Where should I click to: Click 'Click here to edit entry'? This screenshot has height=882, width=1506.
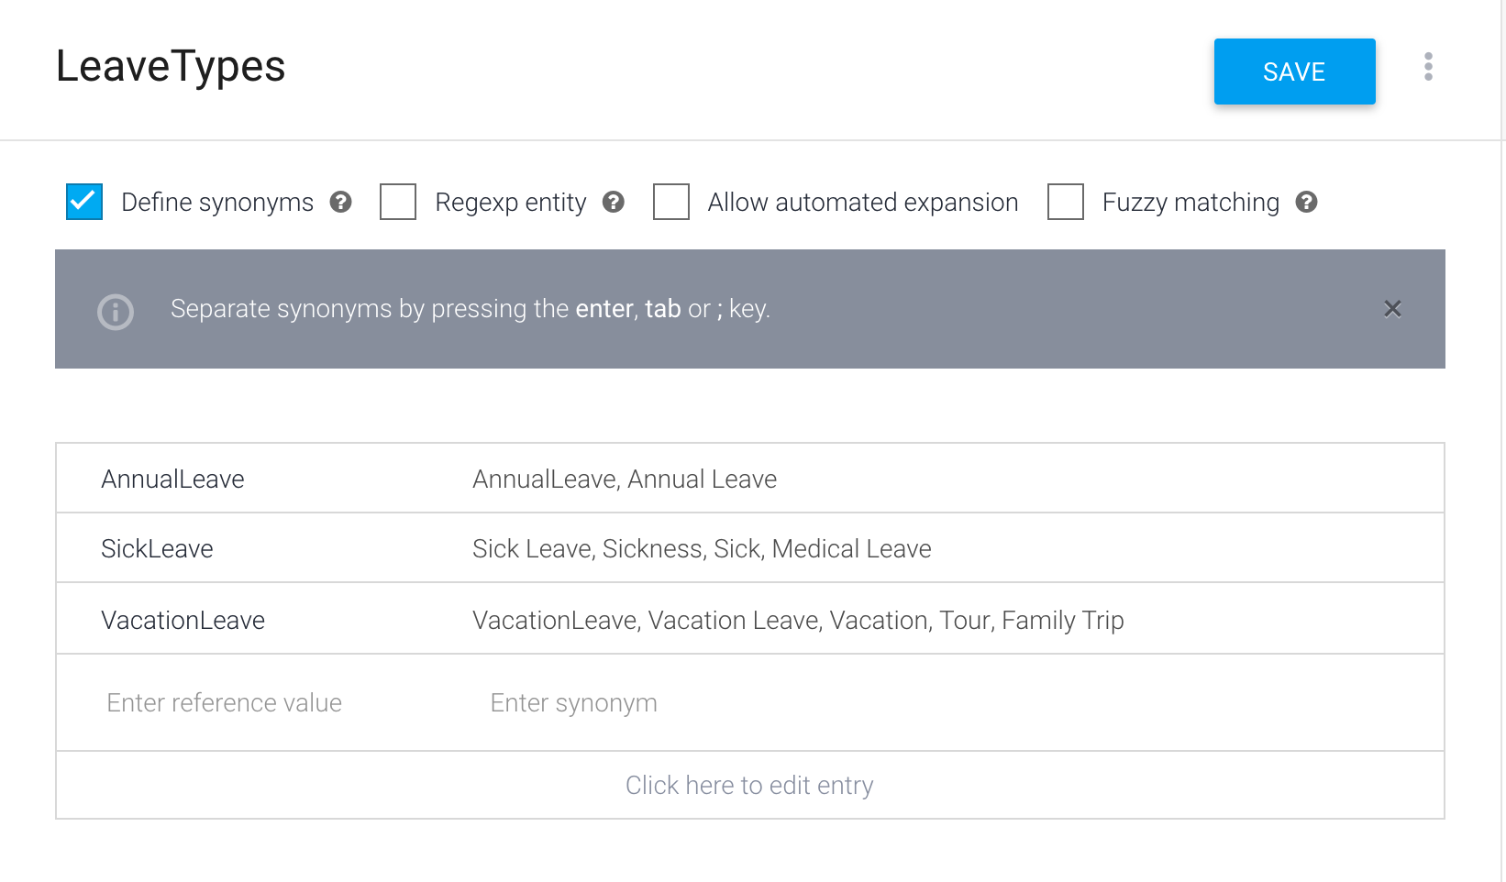pyautogui.click(x=749, y=785)
